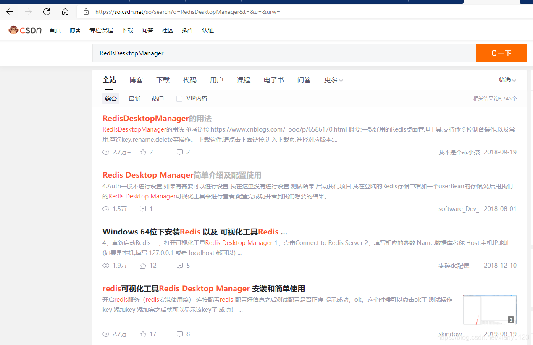Click the browser forward arrow
533x345 pixels.
point(28,12)
